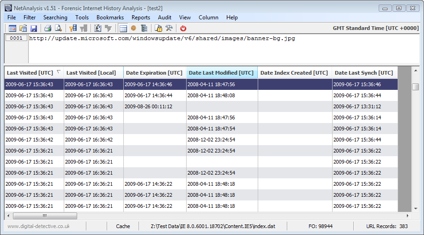424x235 pixels.
Task: Select last visited UTC cell 2009-06-17 15:36:42
Action: (34, 140)
